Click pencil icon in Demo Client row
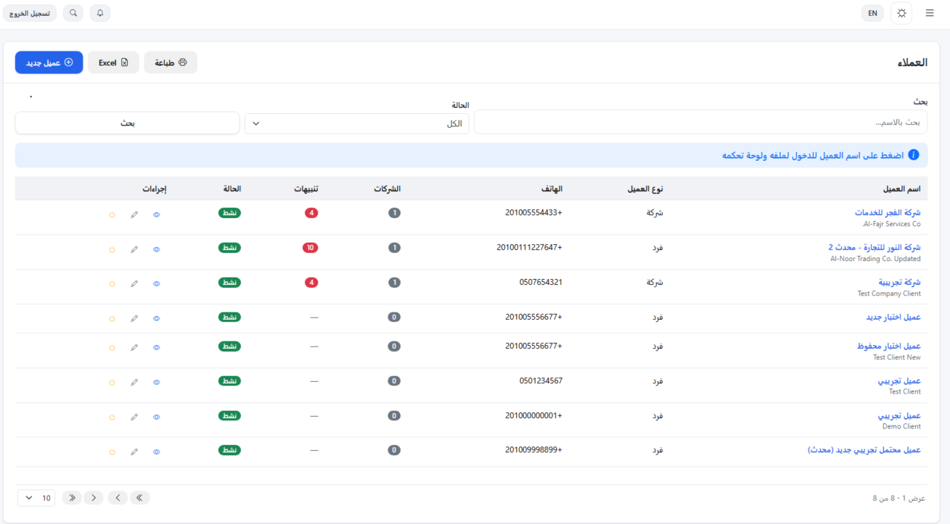 click(x=134, y=417)
